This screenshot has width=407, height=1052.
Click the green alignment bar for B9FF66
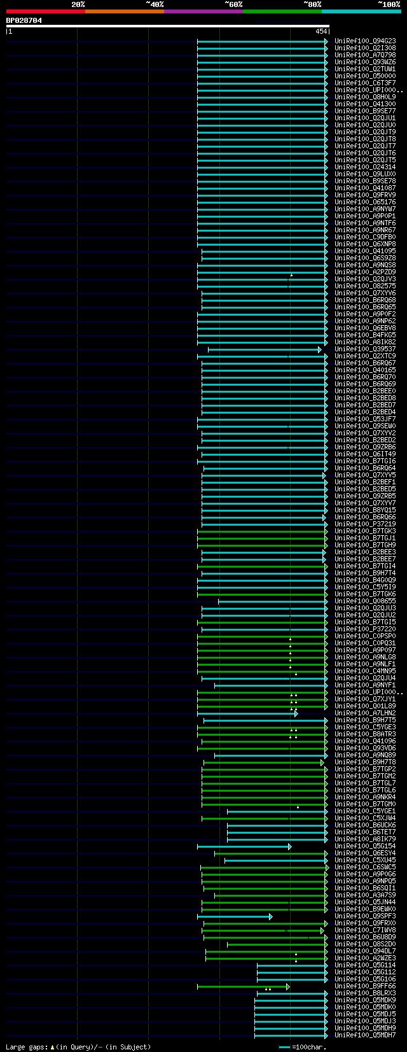[244, 986]
